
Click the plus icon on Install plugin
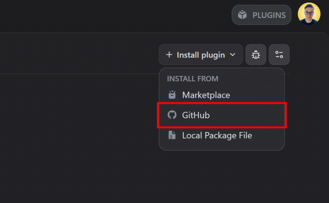tap(169, 55)
